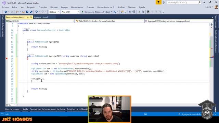This screenshot has width=219, height=123.
Task: Undo the last edit
Action: click(37, 12)
